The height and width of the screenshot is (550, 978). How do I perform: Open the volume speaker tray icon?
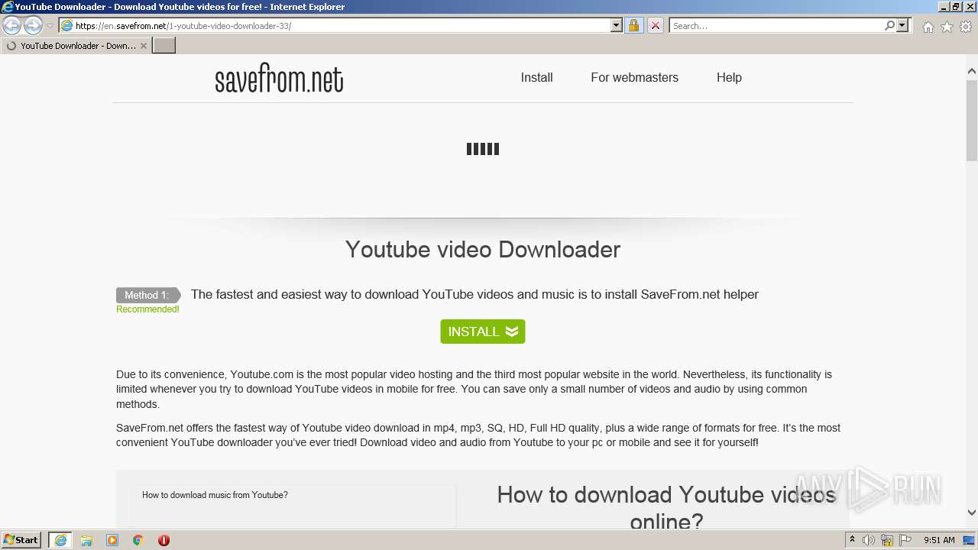click(869, 540)
